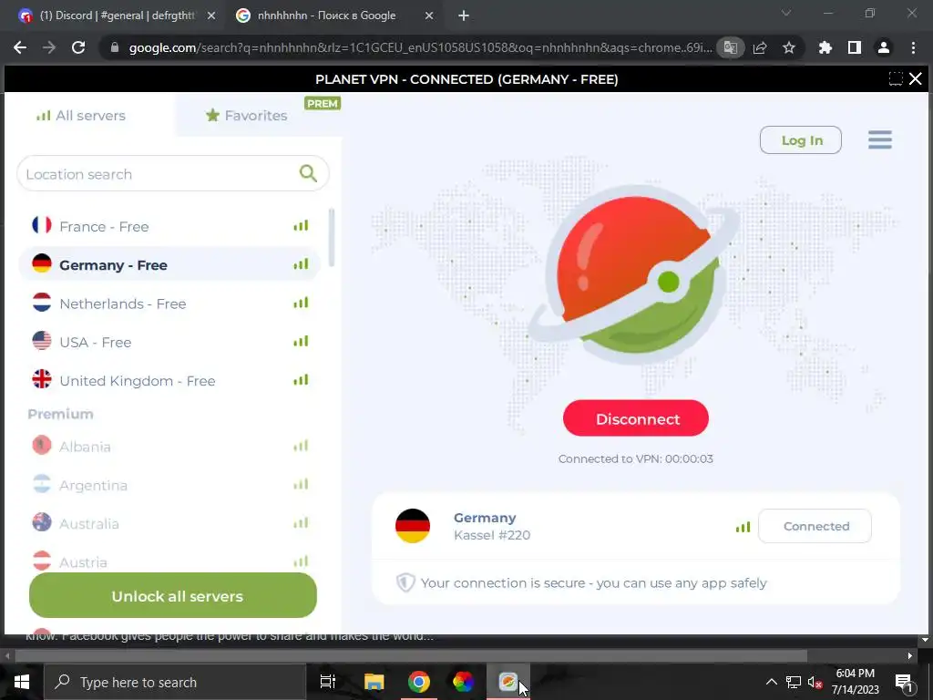The width and height of the screenshot is (933, 700).
Task: Click the Germany flag in server list
Action: (x=42, y=263)
